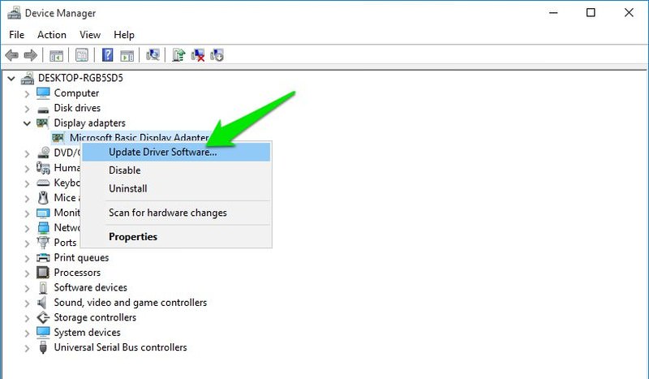Select the Display adapters category card icon
649x379 pixels.
coord(43,123)
